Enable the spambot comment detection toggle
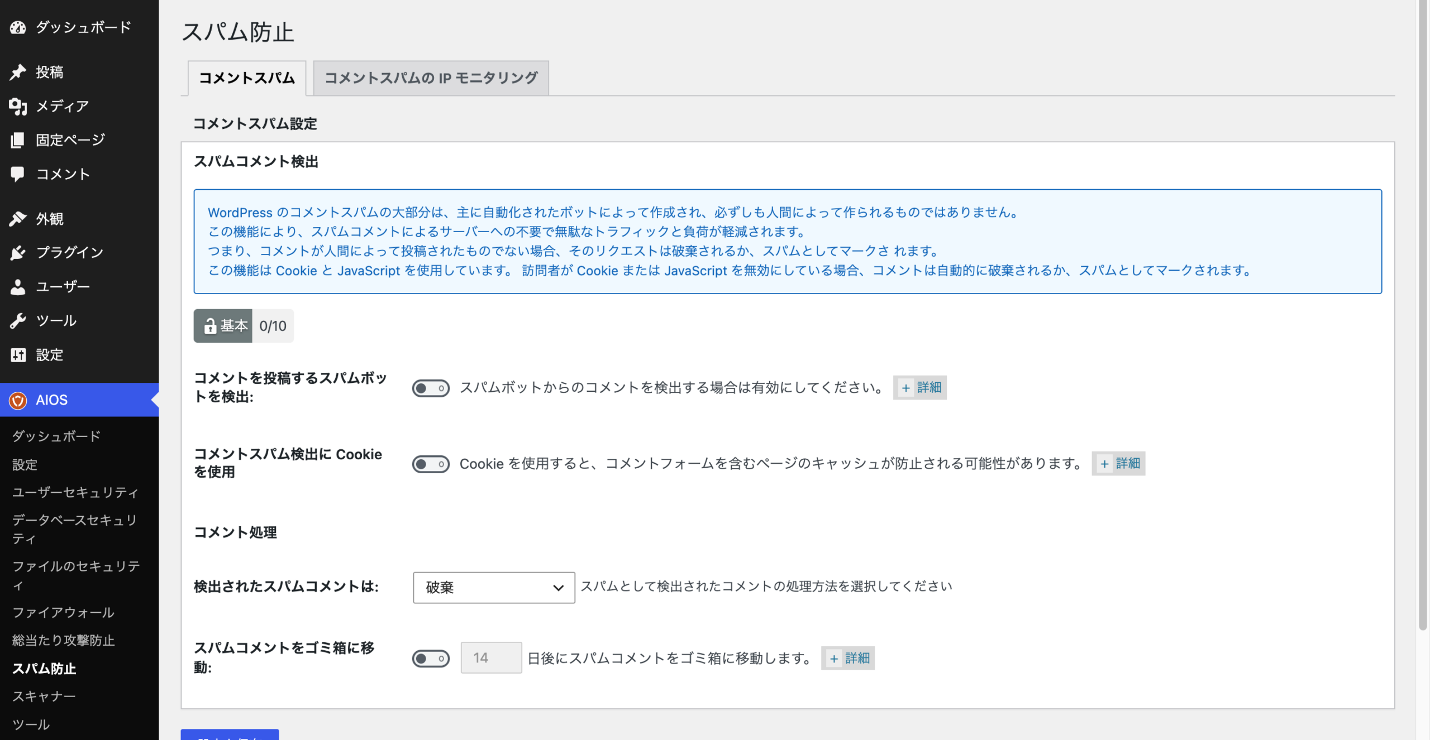Viewport: 1430px width, 740px height. 431,388
